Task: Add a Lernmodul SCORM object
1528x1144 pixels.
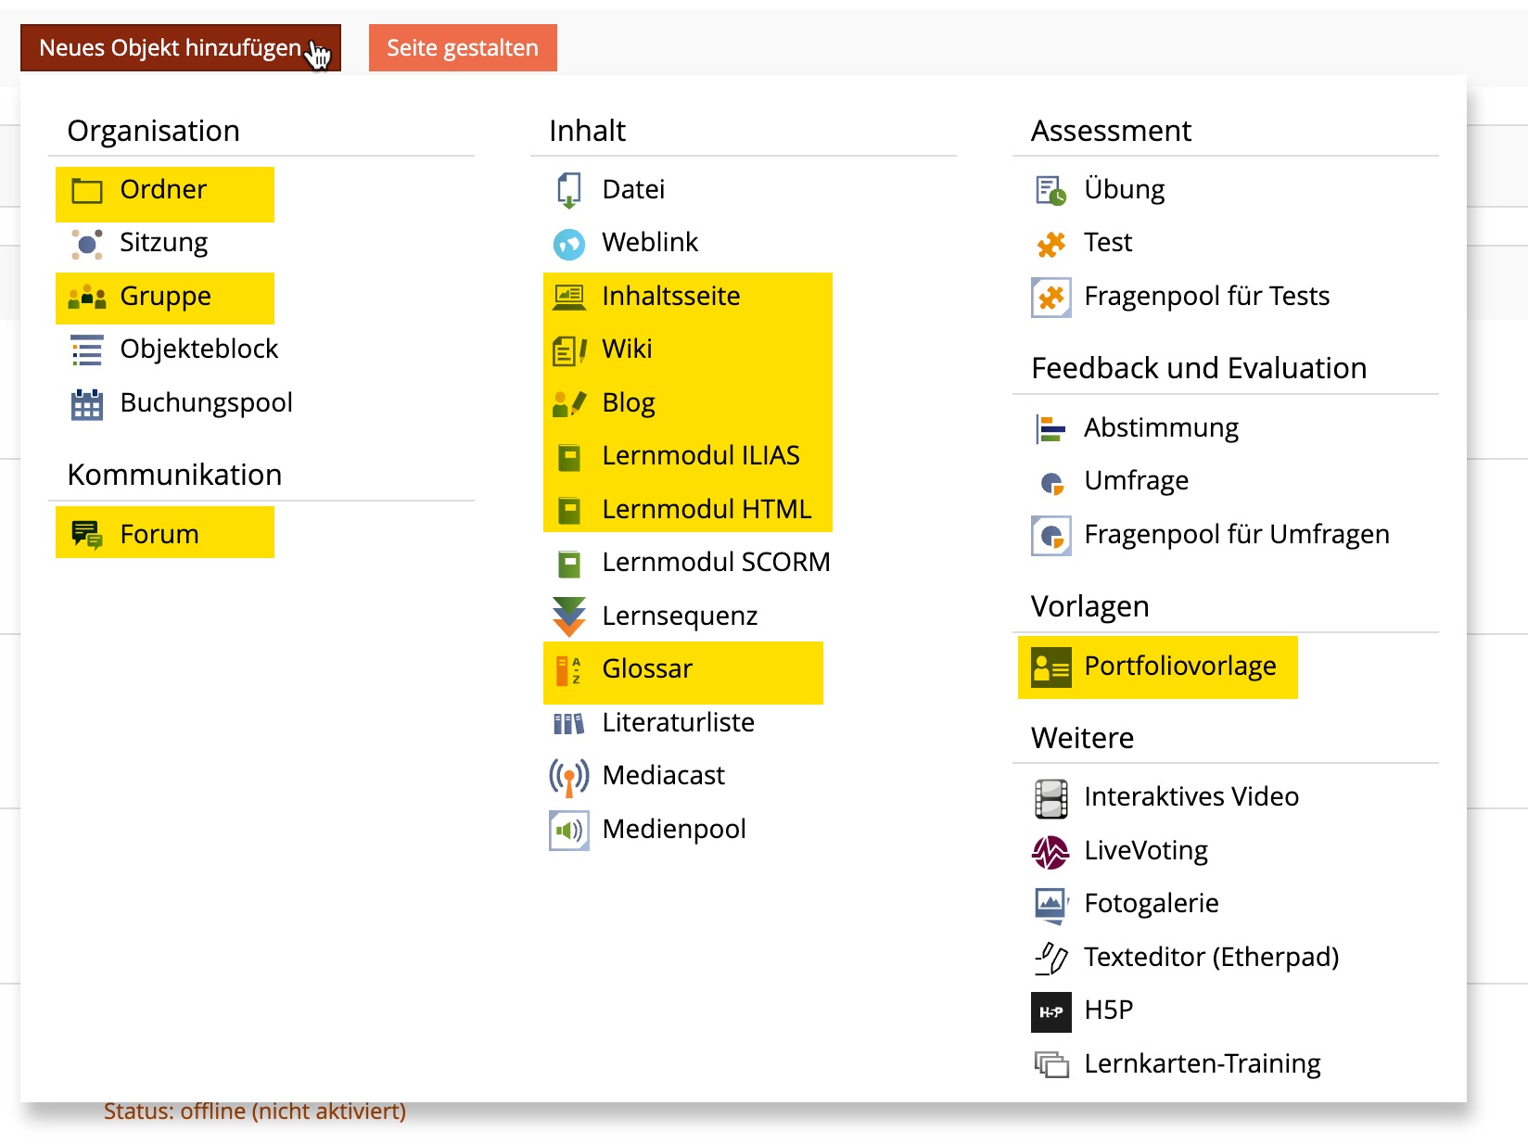Action: pyautogui.click(x=715, y=563)
